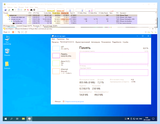The width and height of the screenshot is (160, 124).
Task: Click the volume speaker icon in system tray
Action: [137, 119]
